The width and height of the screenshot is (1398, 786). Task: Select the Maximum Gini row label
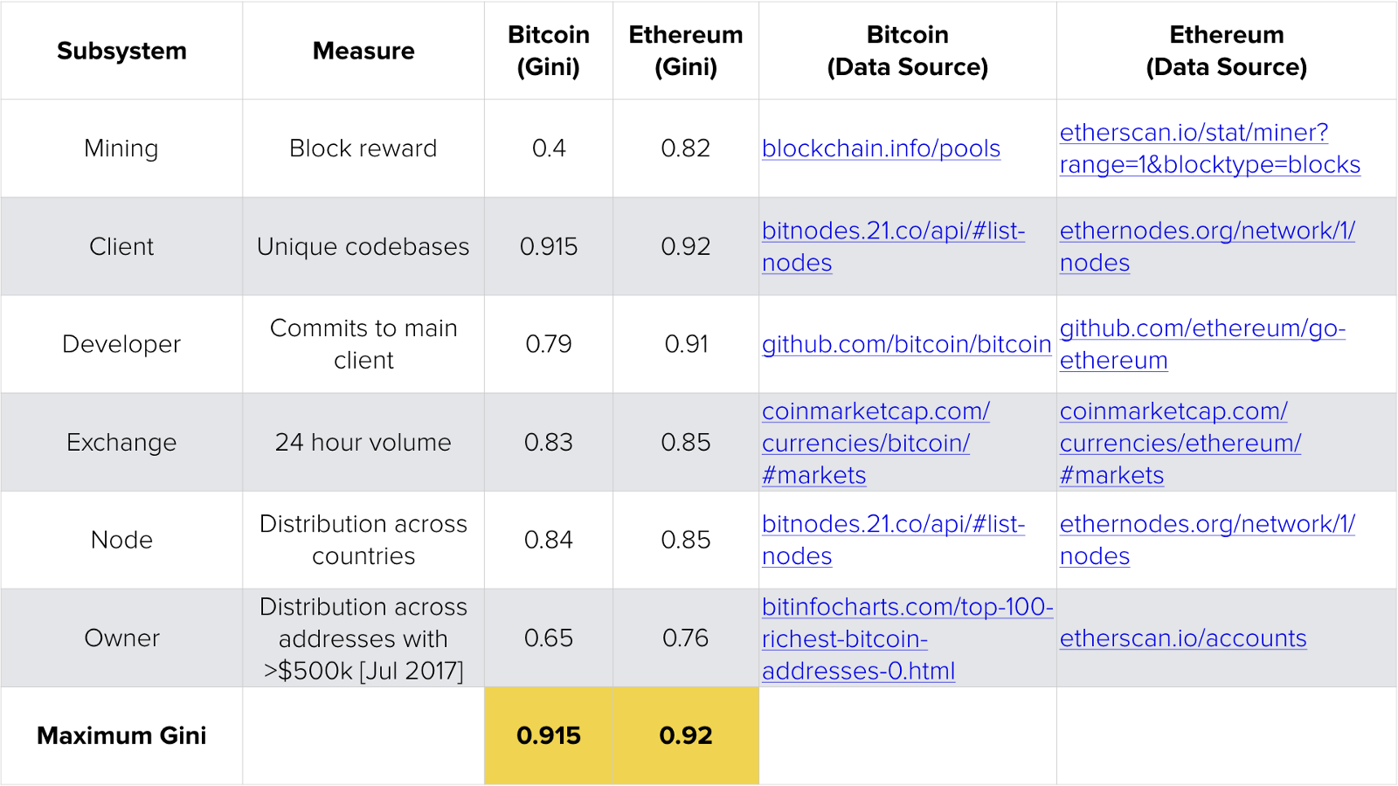pos(121,735)
